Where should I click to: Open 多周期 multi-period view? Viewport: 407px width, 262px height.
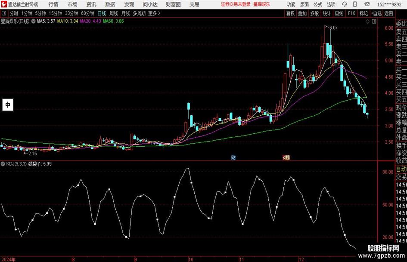pyautogui.click(x=139, y=13)
